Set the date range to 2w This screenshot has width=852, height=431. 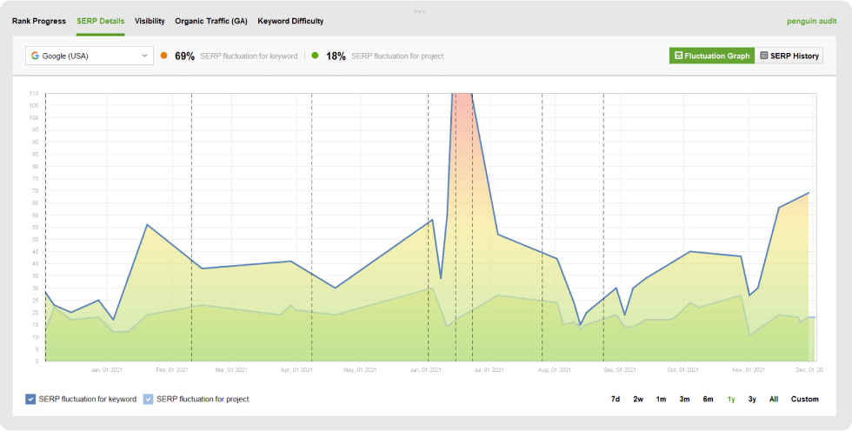tap(638, 399)
